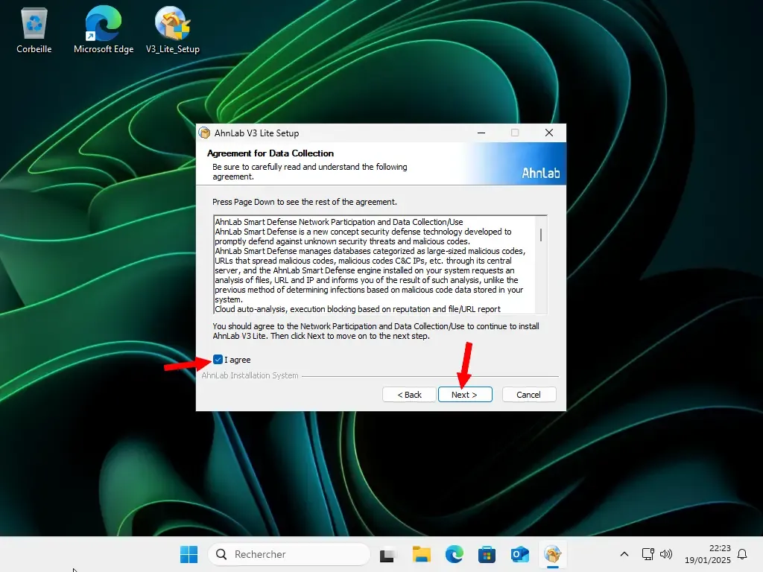Click the AhnLab setup title bar icon
This screenshot has height=572, width=763.
(204, 133)
